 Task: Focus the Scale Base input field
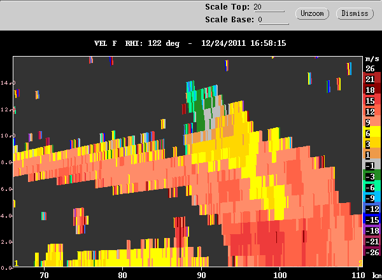[x=273, y=20]
